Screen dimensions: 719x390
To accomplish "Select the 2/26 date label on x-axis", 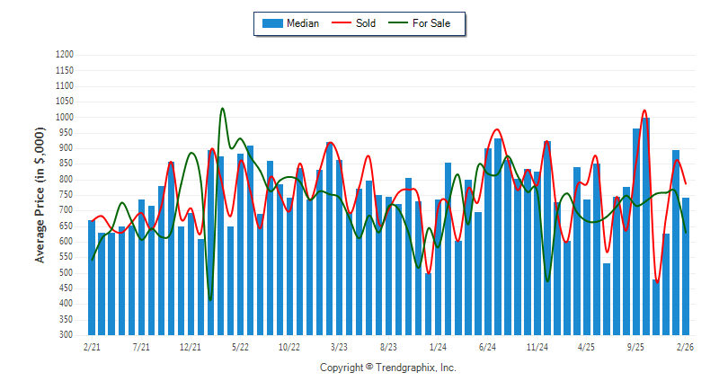I will [685, 346].
